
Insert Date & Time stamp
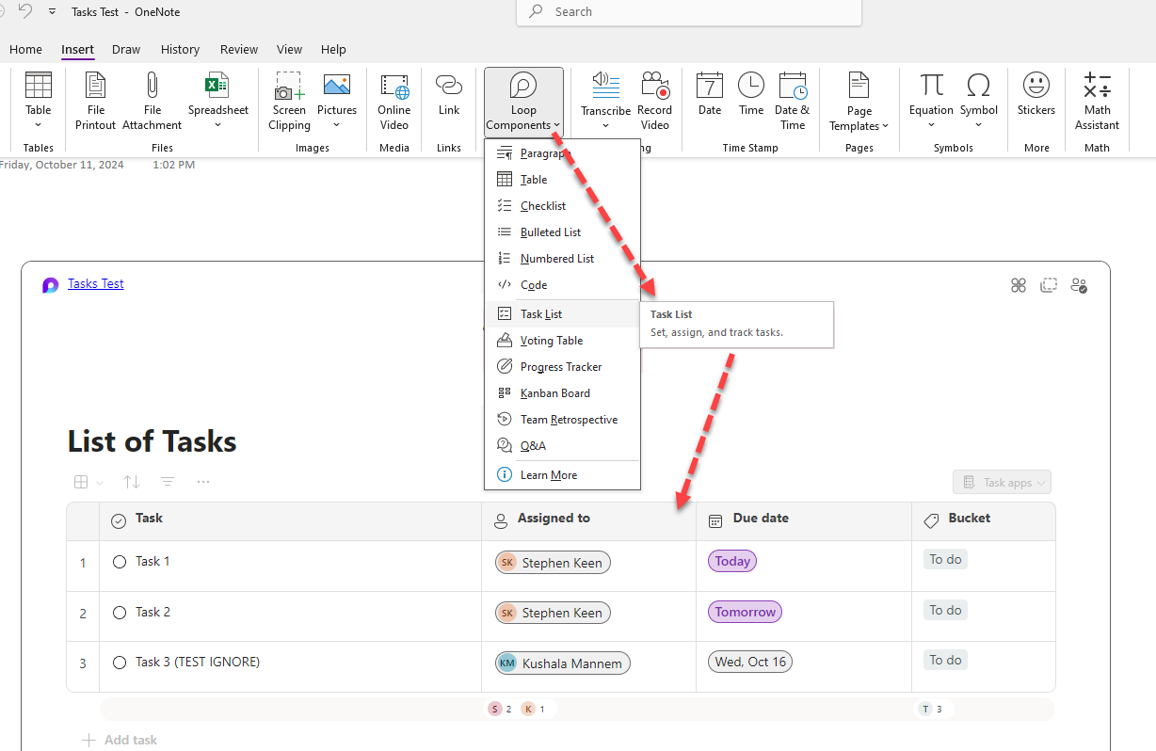click(x=793, y=101)
